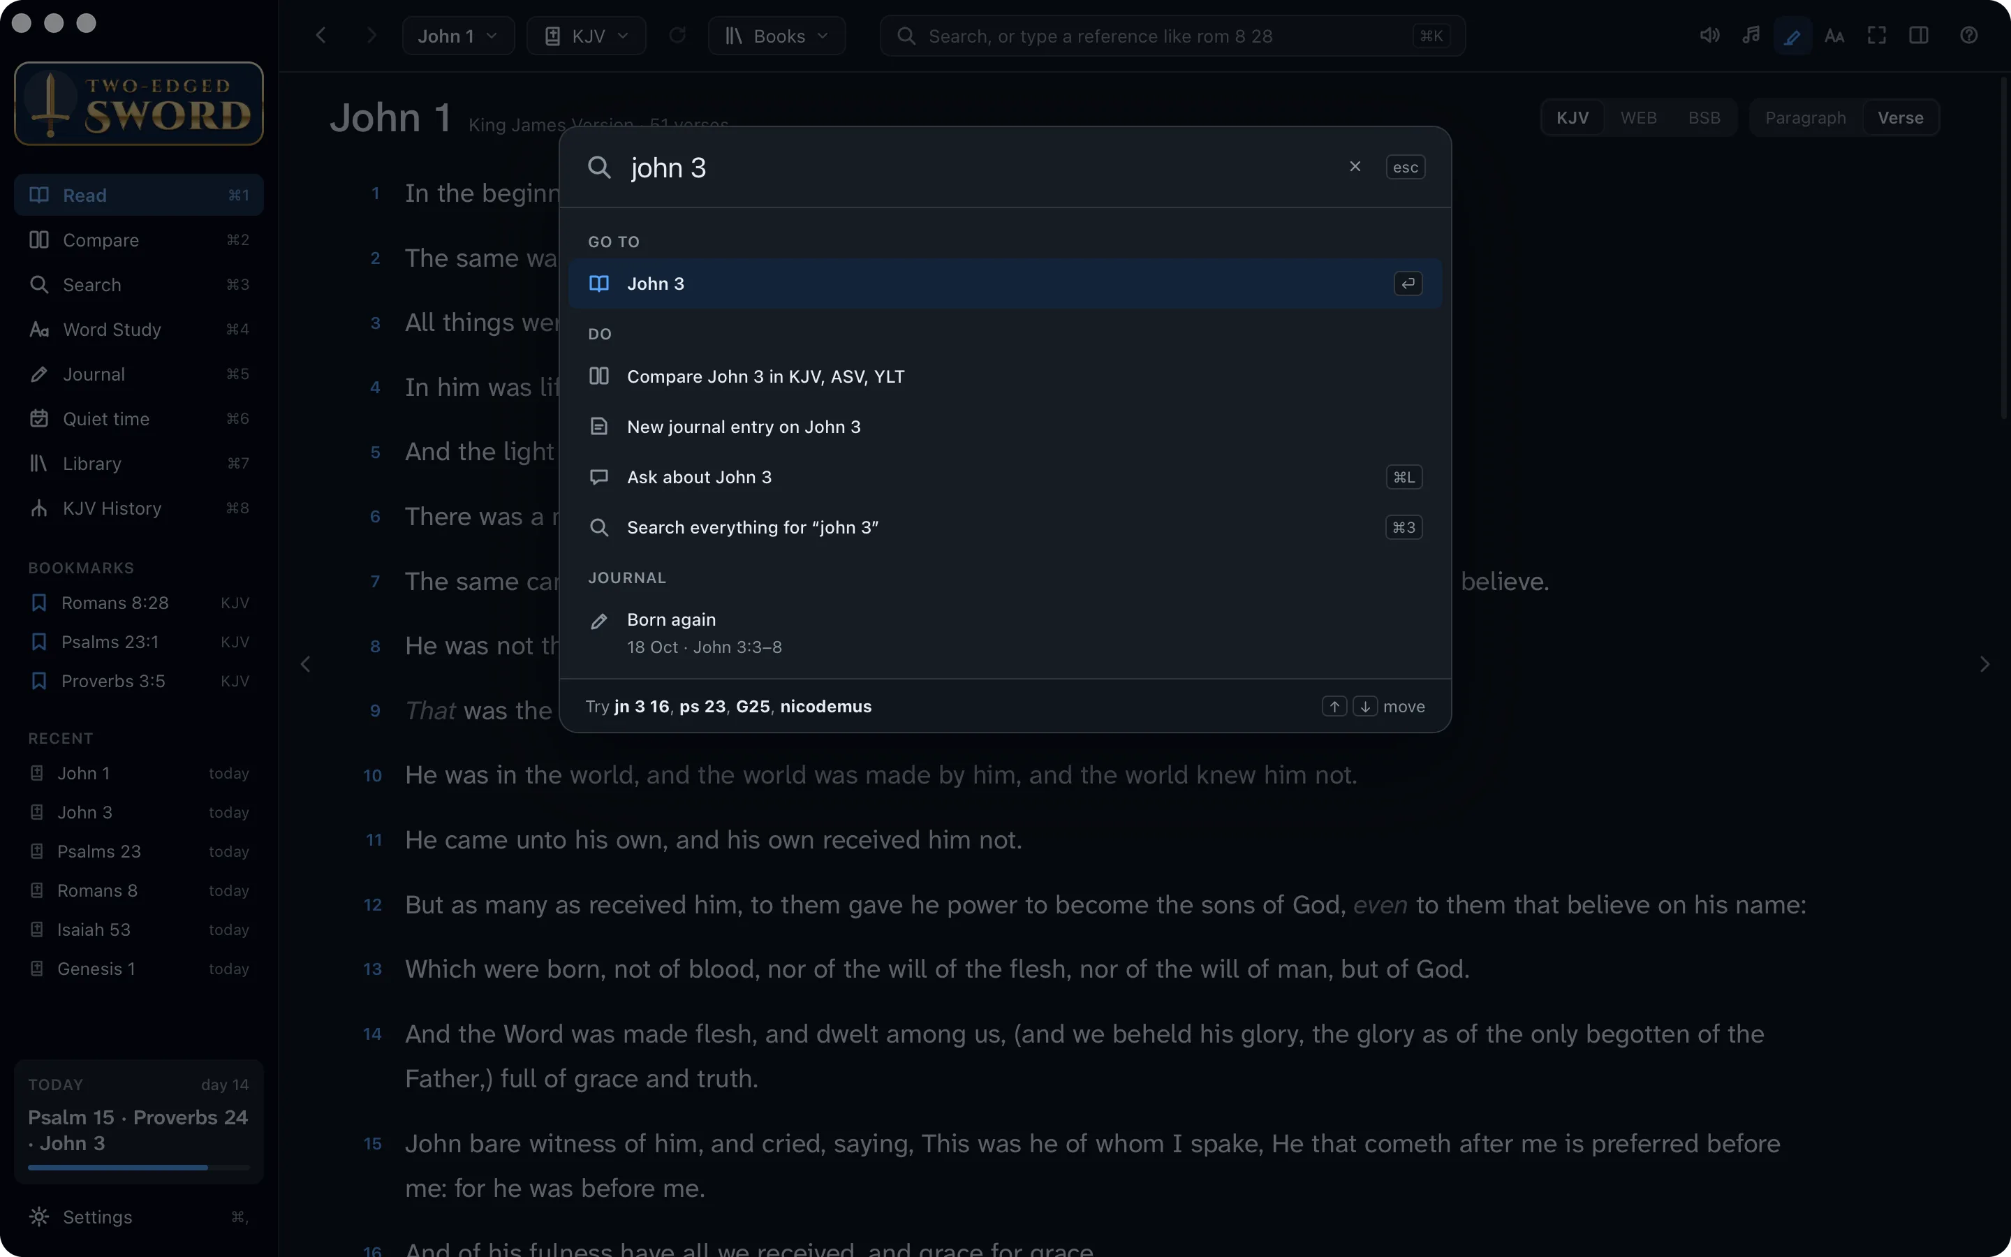Screen dimensions: 2011x1257
Task: Open Journal in the sidebar
Action: 139,374
